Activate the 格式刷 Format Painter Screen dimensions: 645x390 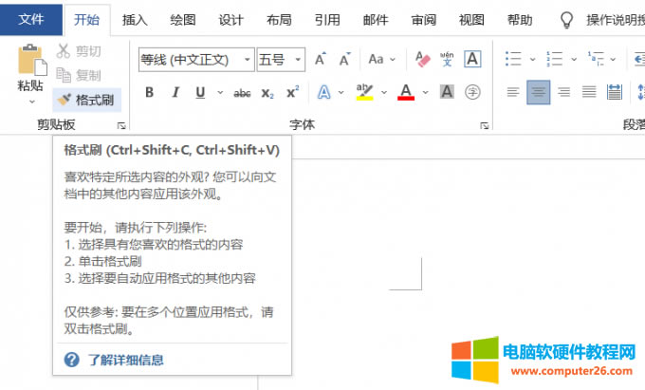tap(87, 100)
